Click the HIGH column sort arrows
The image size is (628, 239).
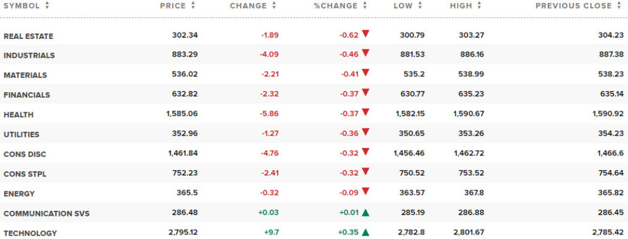tap(479, 6)
